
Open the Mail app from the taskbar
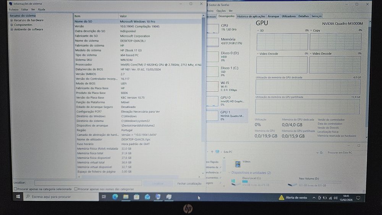pyautogui.click(x=147, y=197)
